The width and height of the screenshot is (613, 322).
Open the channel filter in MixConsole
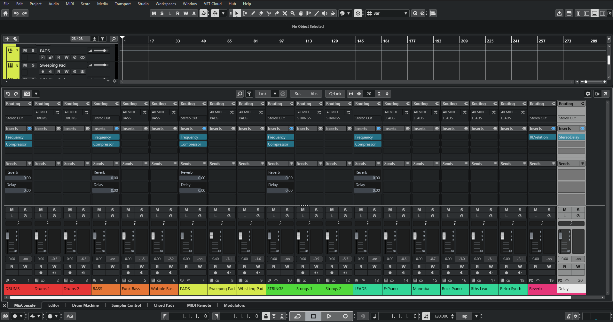tap(249, 94)
